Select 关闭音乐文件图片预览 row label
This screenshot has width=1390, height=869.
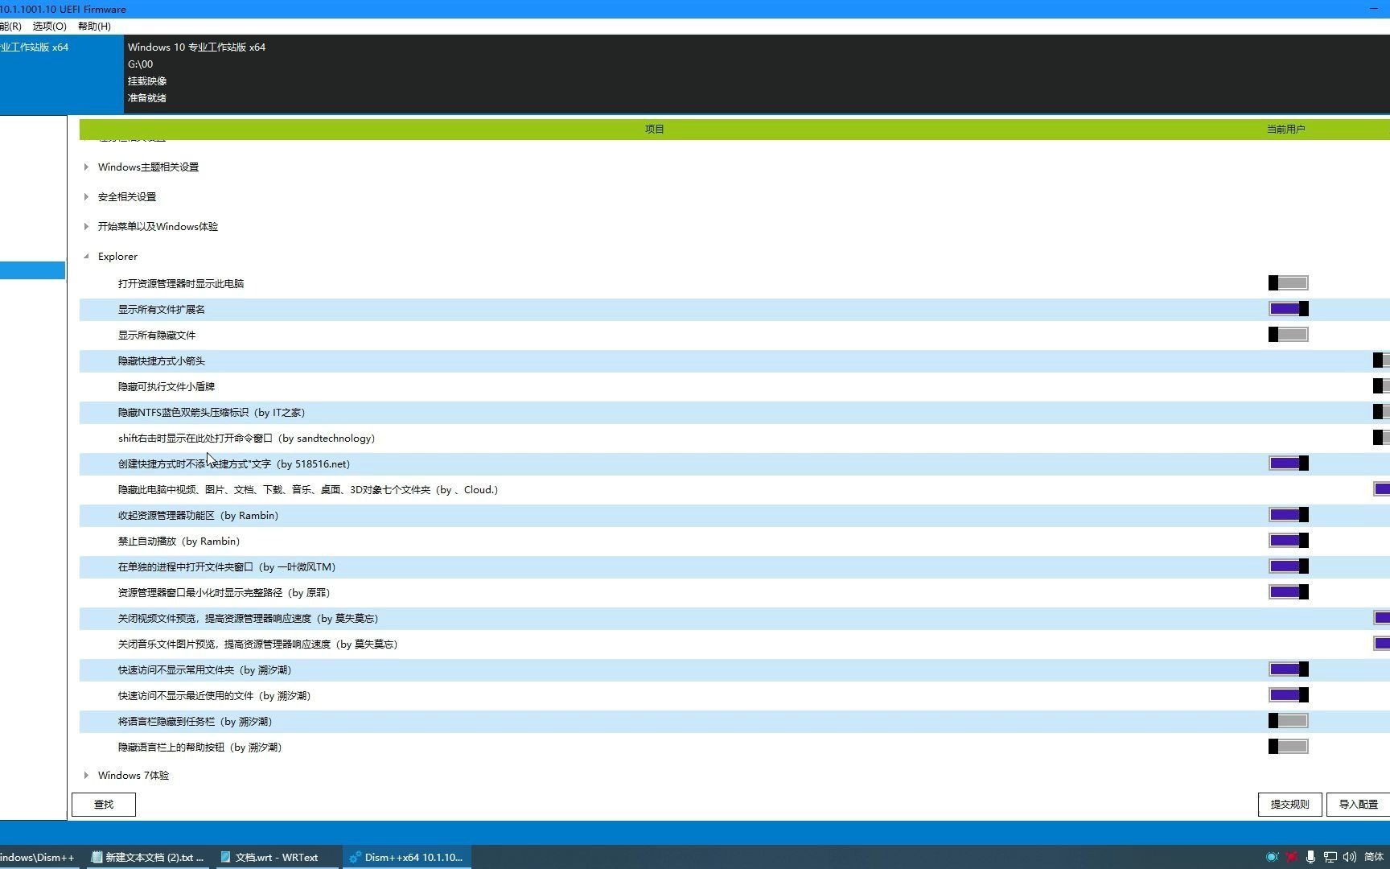[257, 645]
